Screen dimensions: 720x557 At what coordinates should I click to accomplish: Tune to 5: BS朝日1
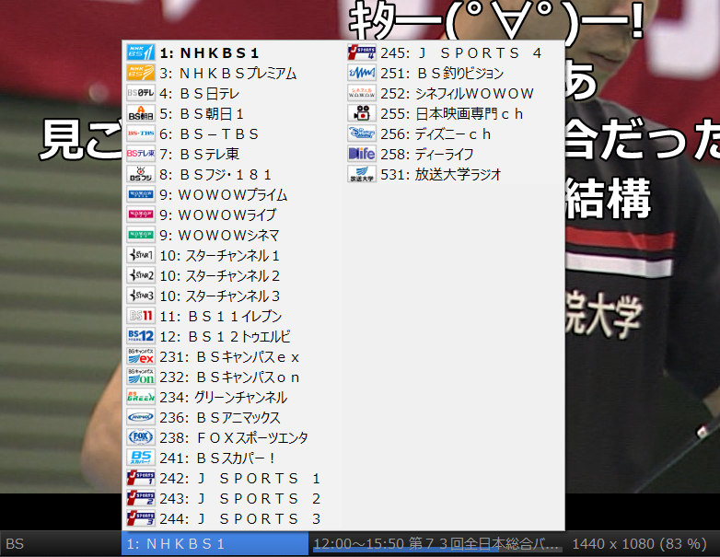[233, 113]
